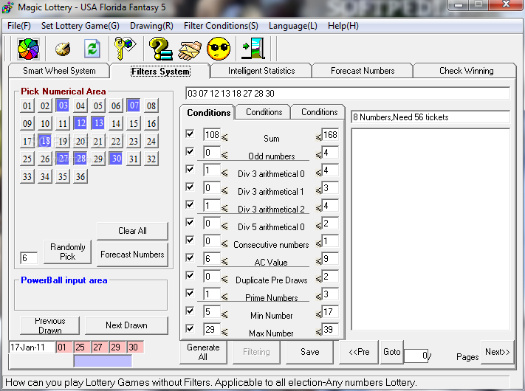Click the Next Drawn button
Viewport: 525px width, 391px height.
click(126, 325)
